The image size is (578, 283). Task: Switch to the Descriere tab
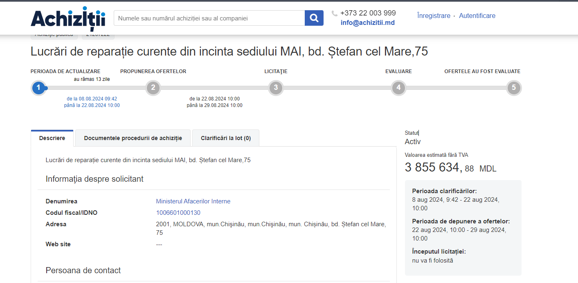[52, 138]
